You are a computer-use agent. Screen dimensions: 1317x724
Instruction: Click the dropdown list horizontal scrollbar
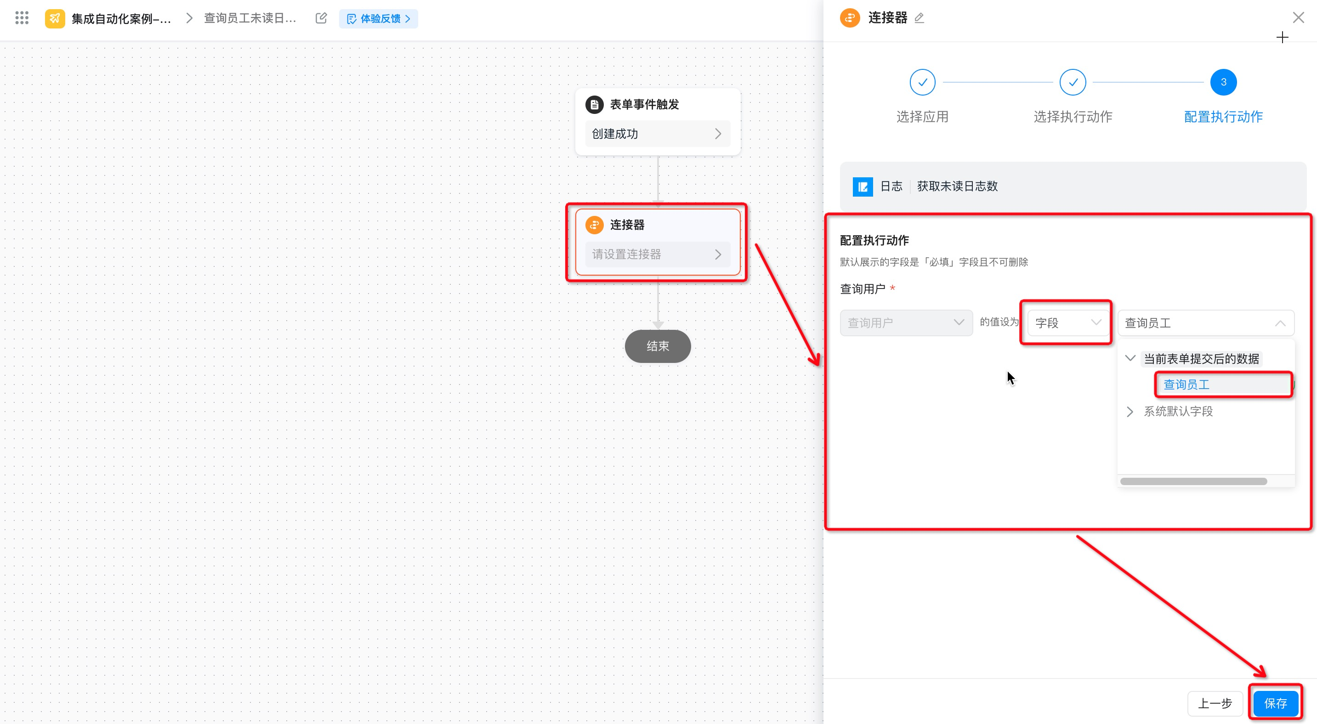pyautogui.click(x=1193, y=481)
